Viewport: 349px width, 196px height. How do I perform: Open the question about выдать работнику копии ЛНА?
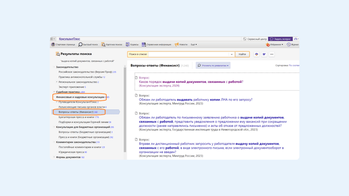tap(196, 99)
